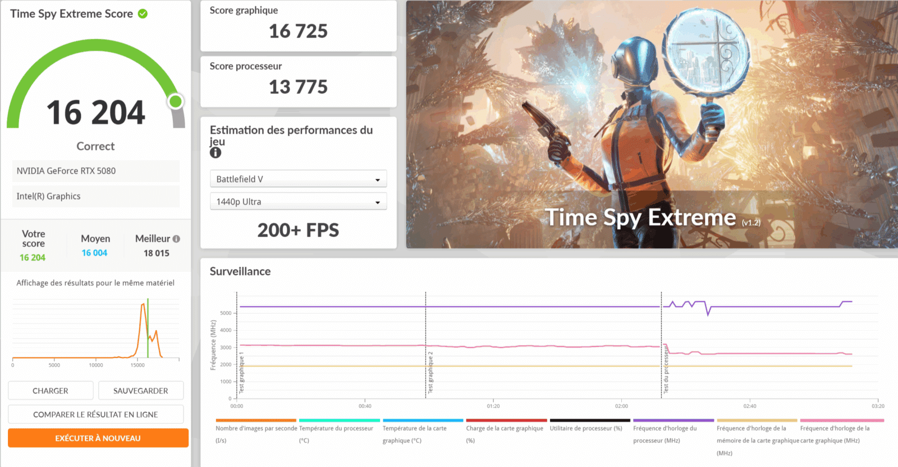Open the 1440p Ultra resolution dropdown
Screen dimensions: 898x467
[x=298, y=201]
